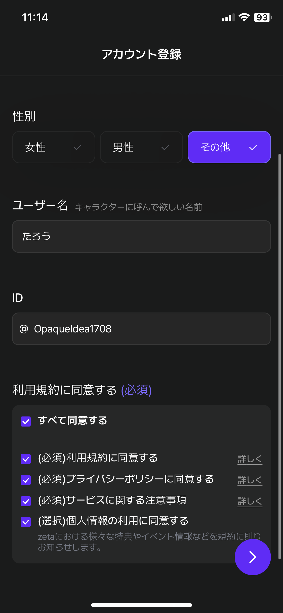The width and height of the screenshot is (283, 613).
Task: Disable (選択)個人情報の利用に同意する checkbox
Action: 26,522
